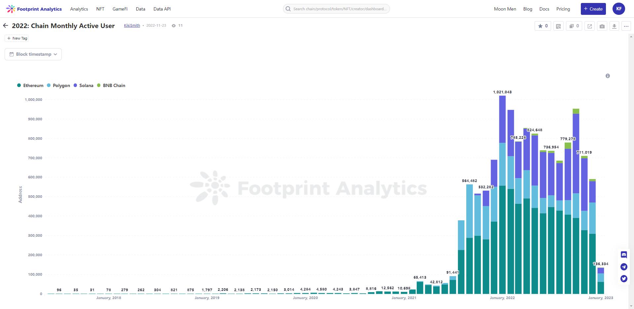Click the Create button
Viewport: 634px width, 309px height.
593,9
